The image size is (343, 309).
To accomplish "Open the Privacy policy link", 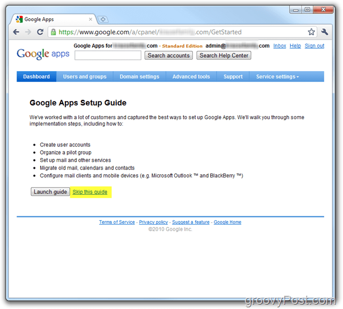I will coord(153,222).
